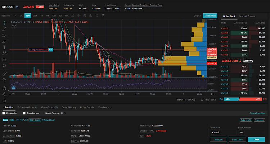Viewport: 270px width, 144px height.
Task: Select the trend line drawing tool
Action: click(4, 29)
